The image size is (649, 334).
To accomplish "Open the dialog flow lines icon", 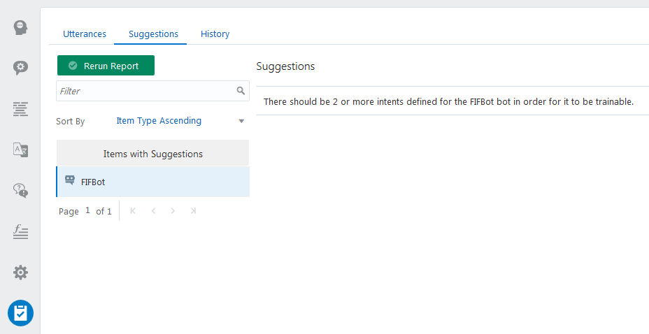I will (20, 108).
